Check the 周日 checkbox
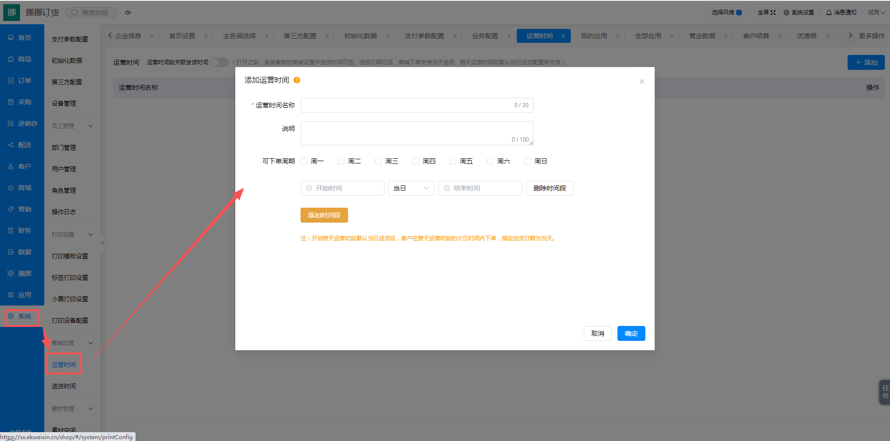Viewport: 890px width, 441px height. point(527,161)
